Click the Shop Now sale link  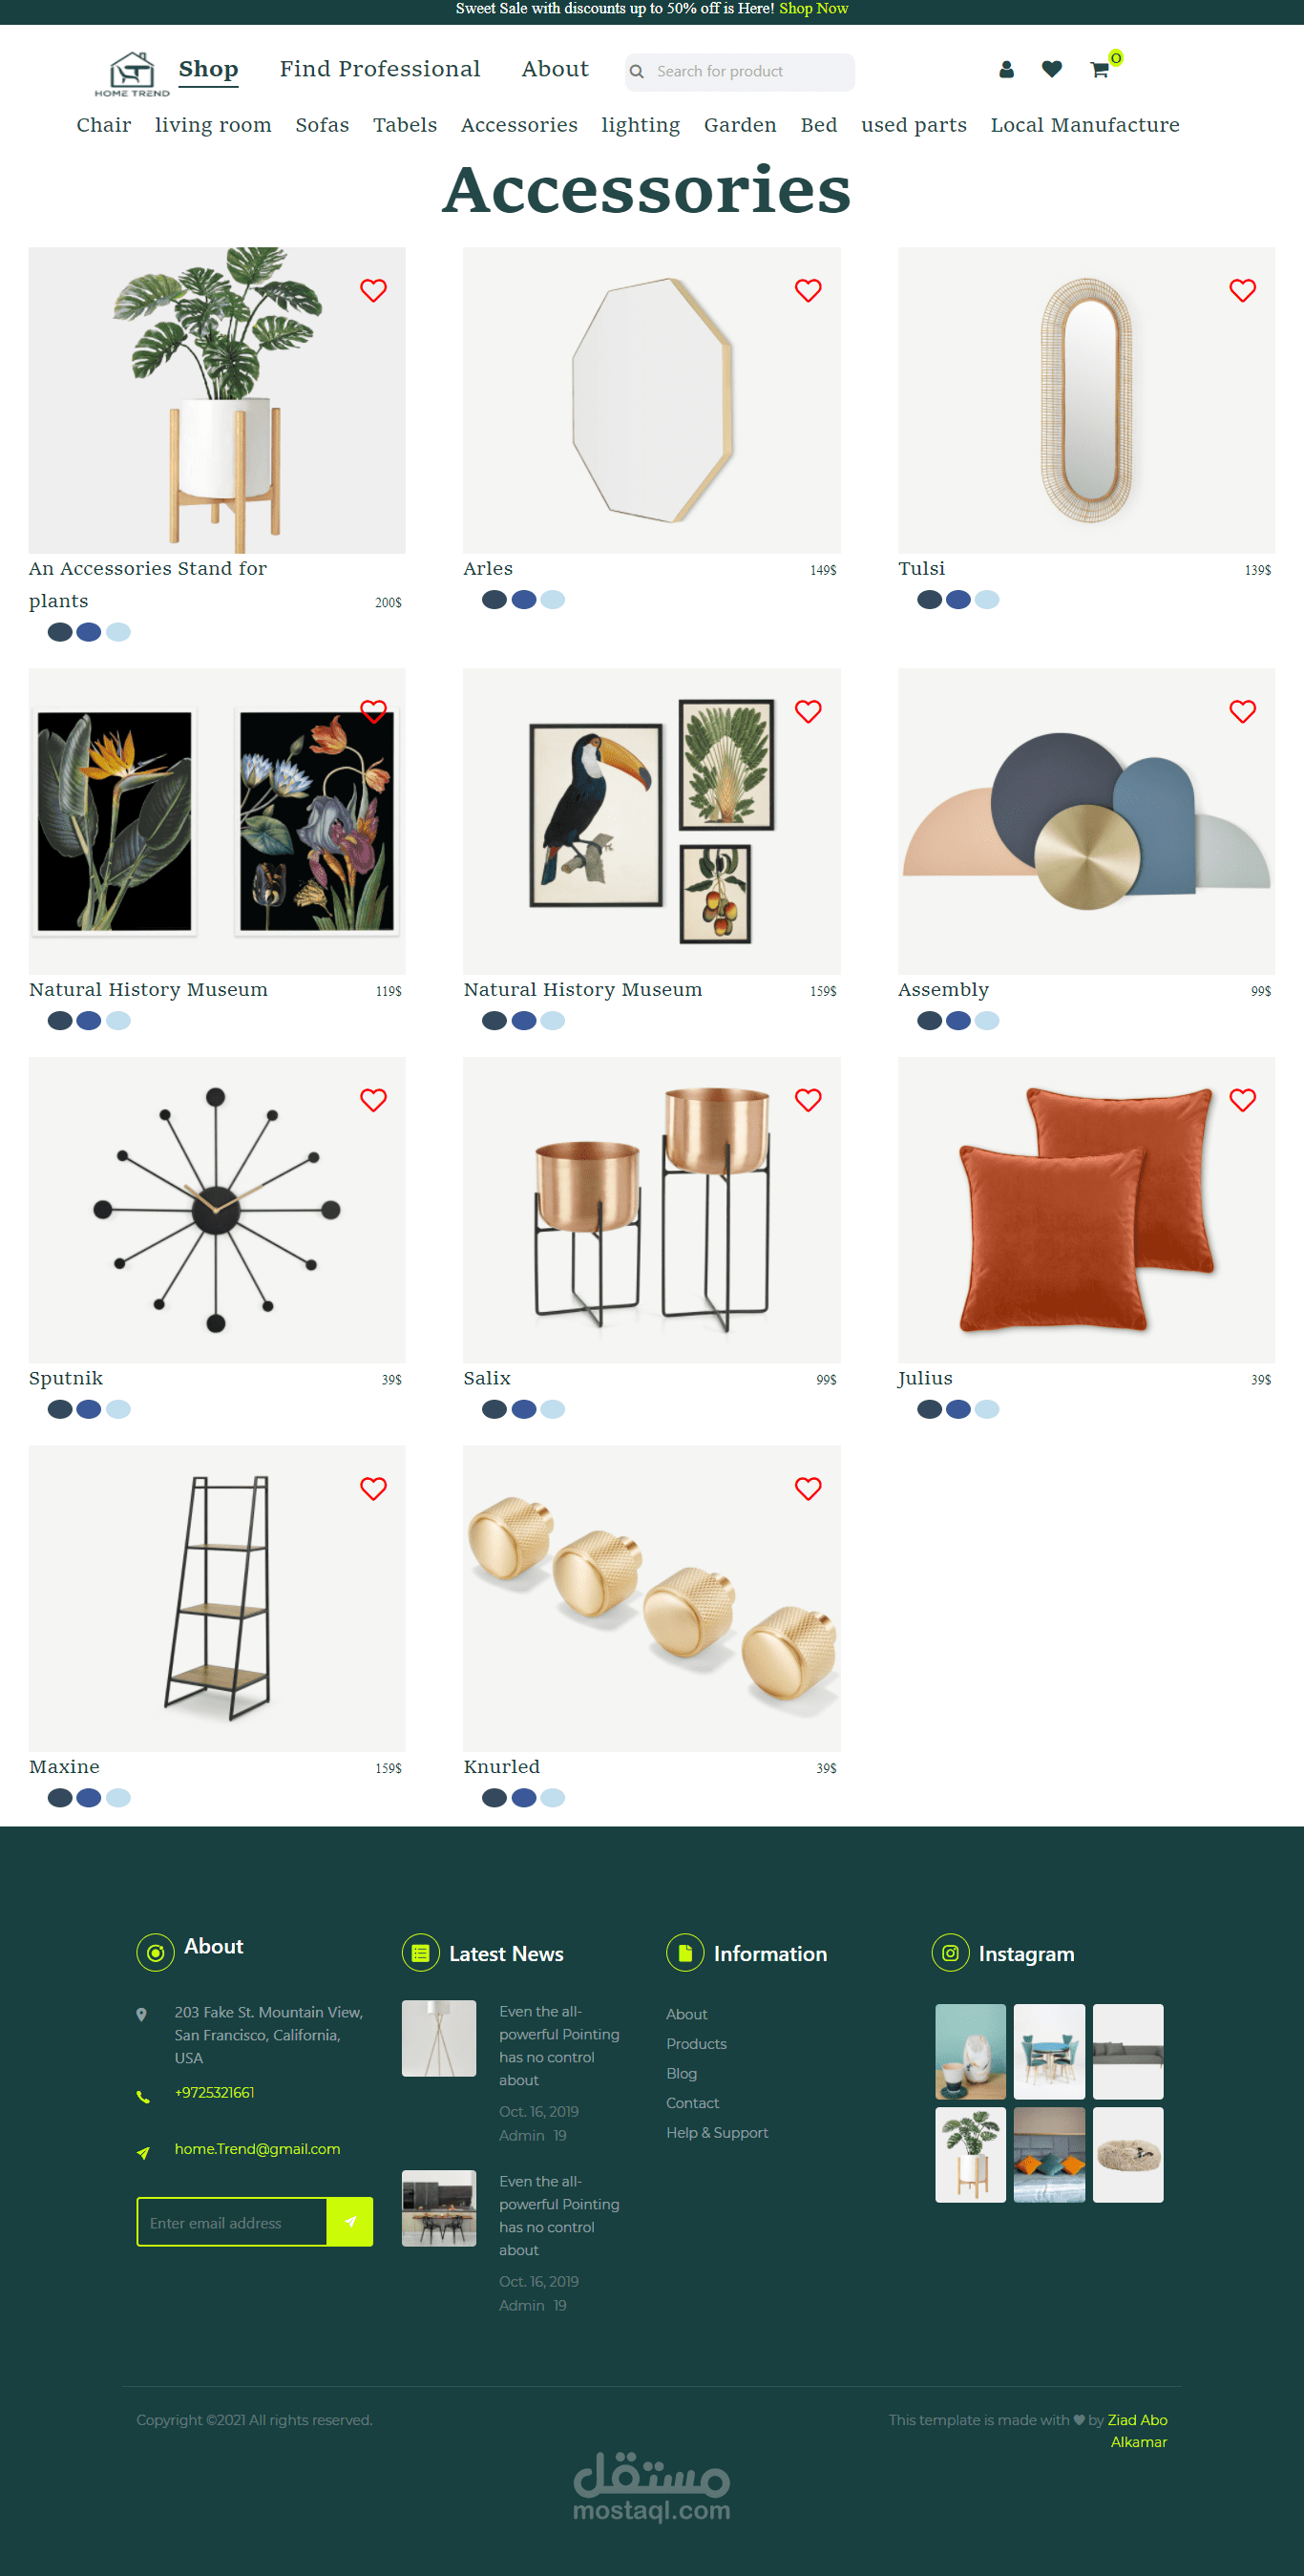click(x=813, y=9)
